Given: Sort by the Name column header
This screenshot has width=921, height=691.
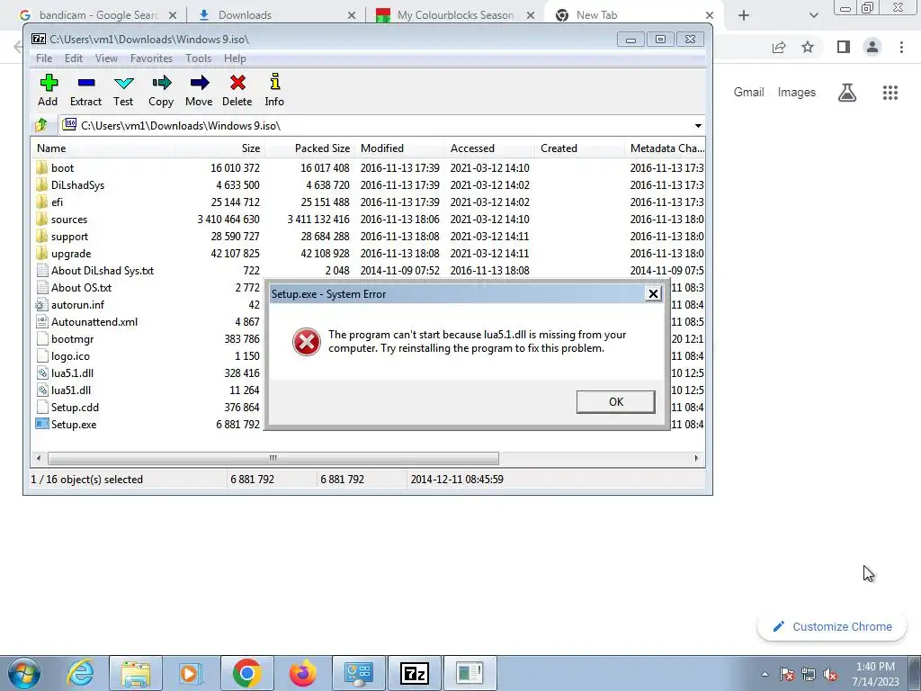Looking at the screenshot, I should tap(103, 148).
